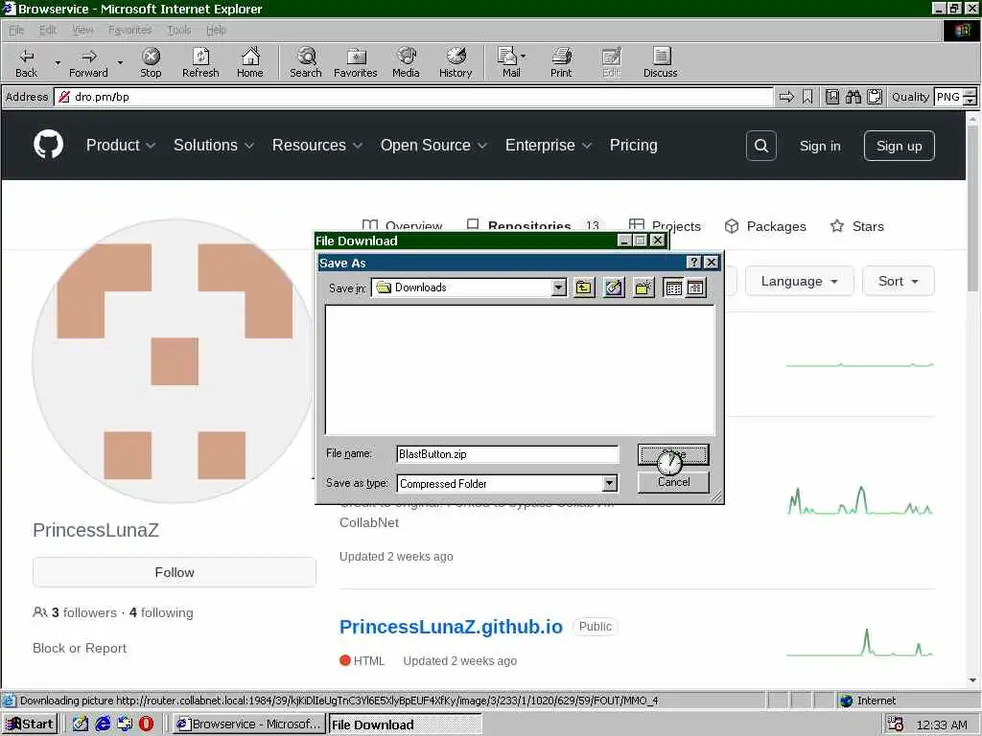Screen dimensions: 982x736
Task: Click the File name input field
Action: pos(507,453)
